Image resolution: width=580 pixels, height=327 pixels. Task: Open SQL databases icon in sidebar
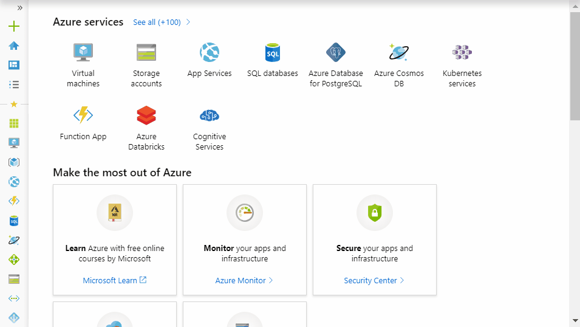pyautogui.click(x=14, y=221)
